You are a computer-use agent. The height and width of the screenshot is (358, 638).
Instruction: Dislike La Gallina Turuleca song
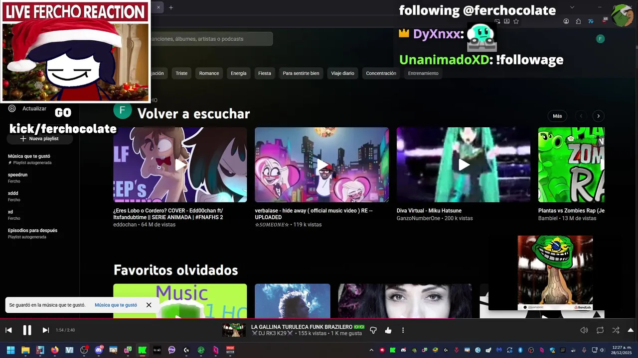[x=373, y=330]
